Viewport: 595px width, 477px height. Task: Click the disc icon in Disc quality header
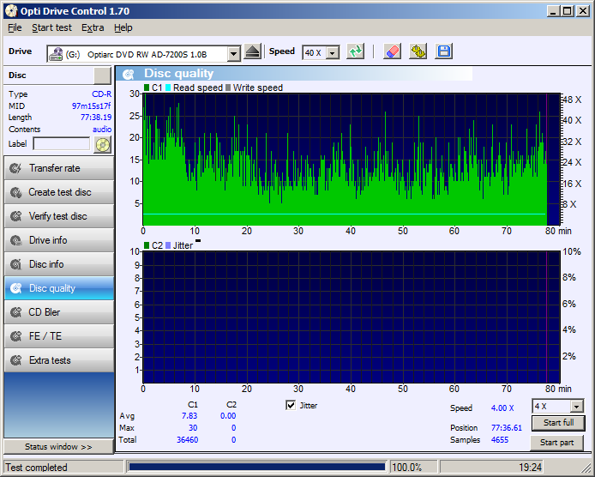coord(129,74)
